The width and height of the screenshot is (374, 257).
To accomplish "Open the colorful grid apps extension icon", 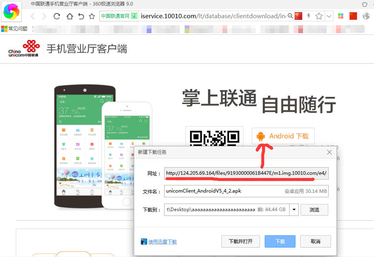I will tap(340, 16).
